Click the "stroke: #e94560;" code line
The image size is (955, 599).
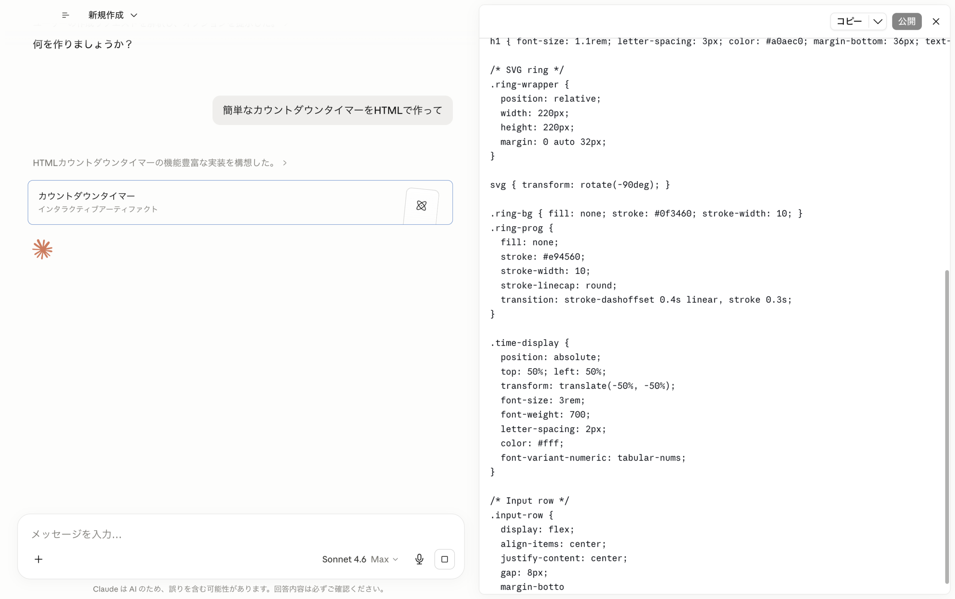click(542, 257)
